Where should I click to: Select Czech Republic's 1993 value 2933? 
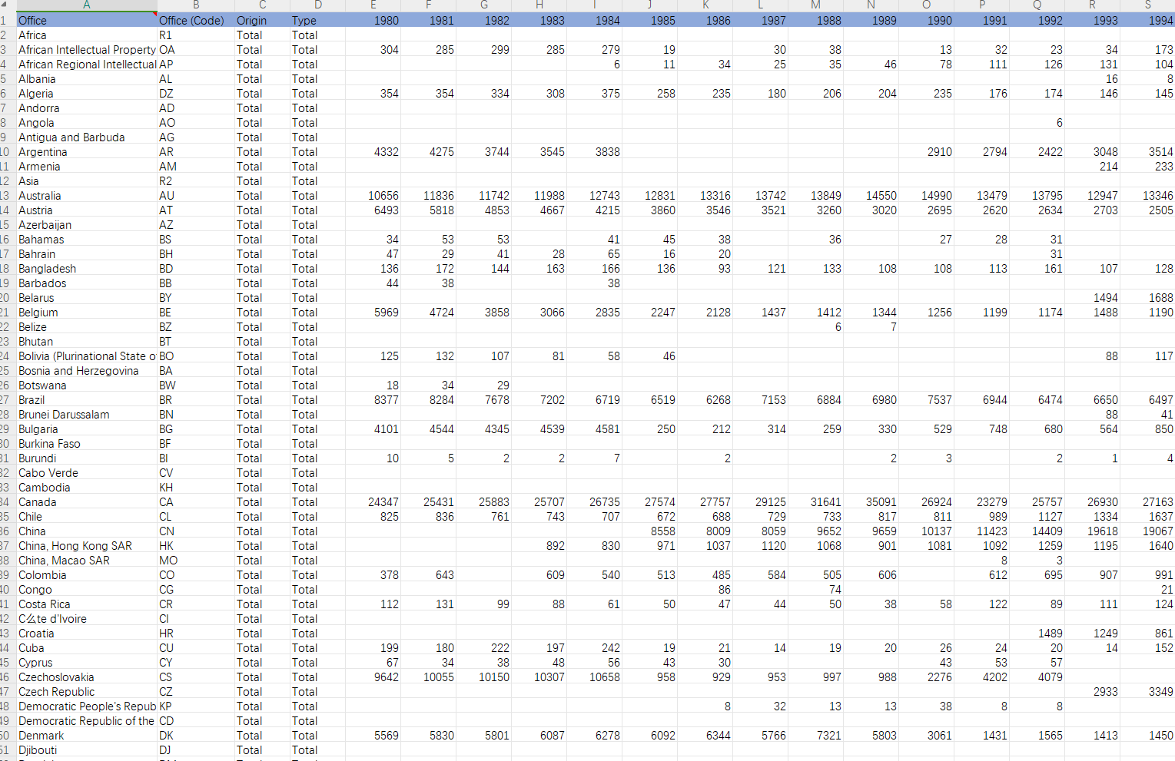pyautogui.click(x=1093, y=692)
